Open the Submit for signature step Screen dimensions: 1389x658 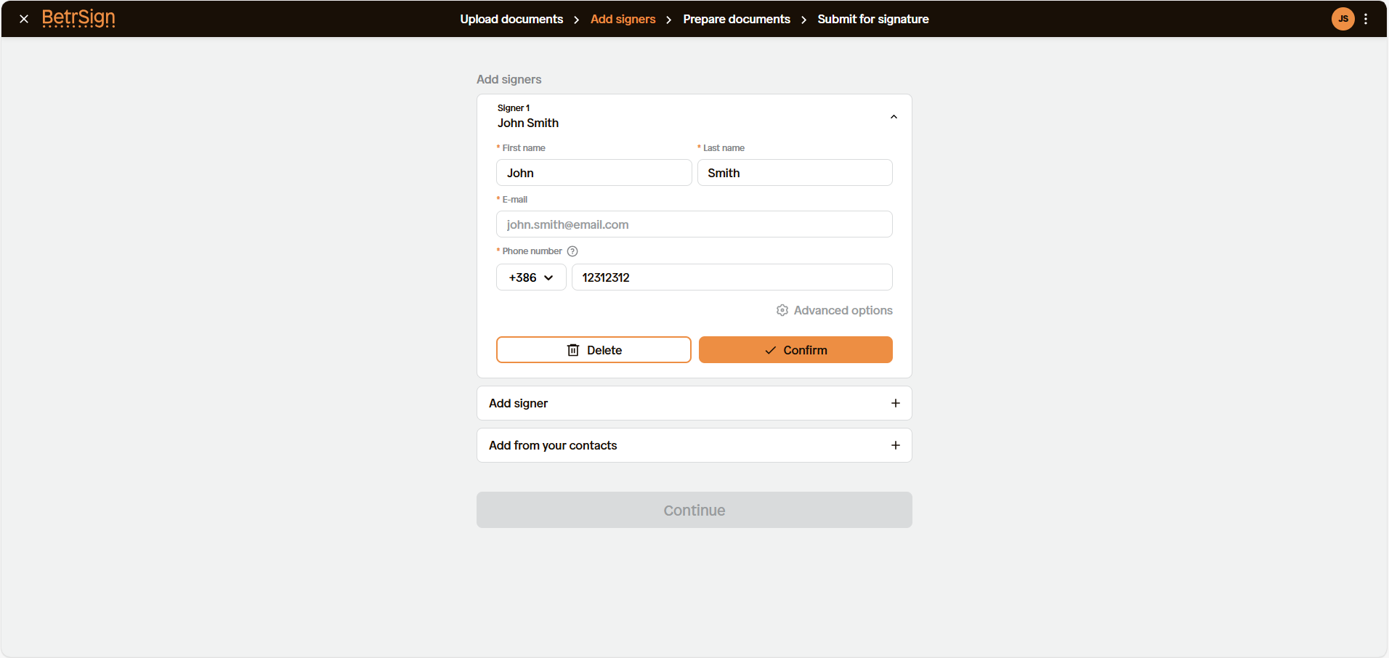(872, 19)
